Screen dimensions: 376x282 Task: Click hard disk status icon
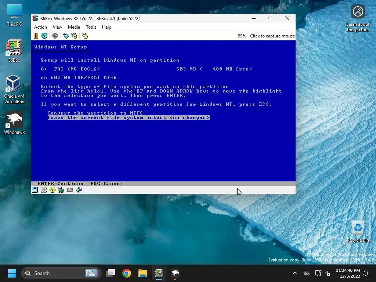tap(70, 190)
